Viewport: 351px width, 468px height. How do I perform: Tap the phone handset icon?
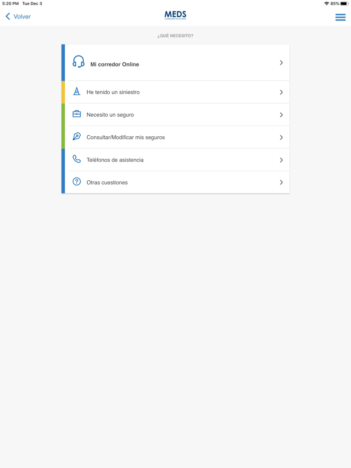tap(77, 159)
